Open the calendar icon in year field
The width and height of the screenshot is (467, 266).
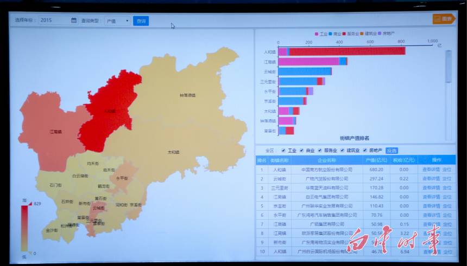tap(74, 21)
